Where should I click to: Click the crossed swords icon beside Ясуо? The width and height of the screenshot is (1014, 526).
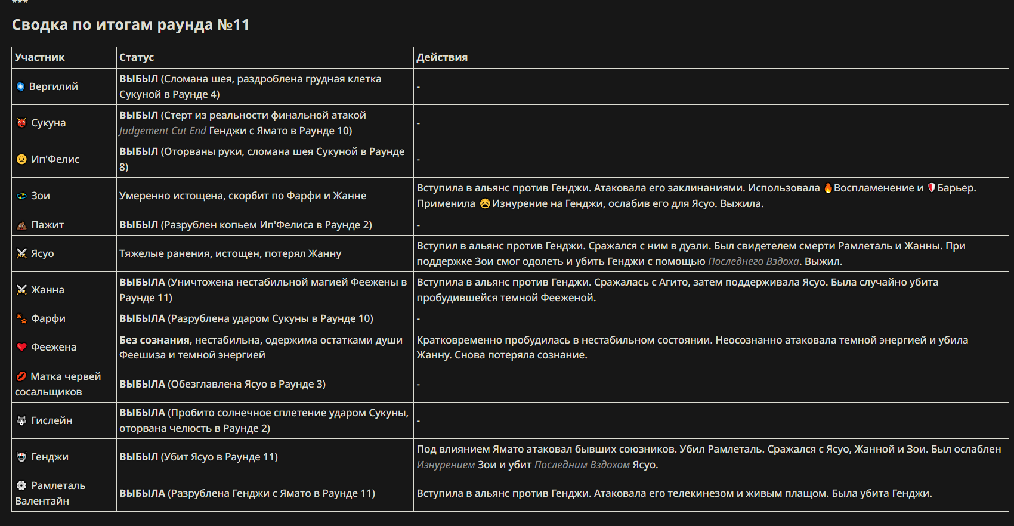21,253
